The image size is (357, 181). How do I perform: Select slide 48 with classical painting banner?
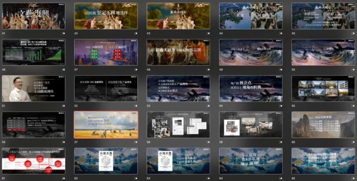(x=178, y=52)
